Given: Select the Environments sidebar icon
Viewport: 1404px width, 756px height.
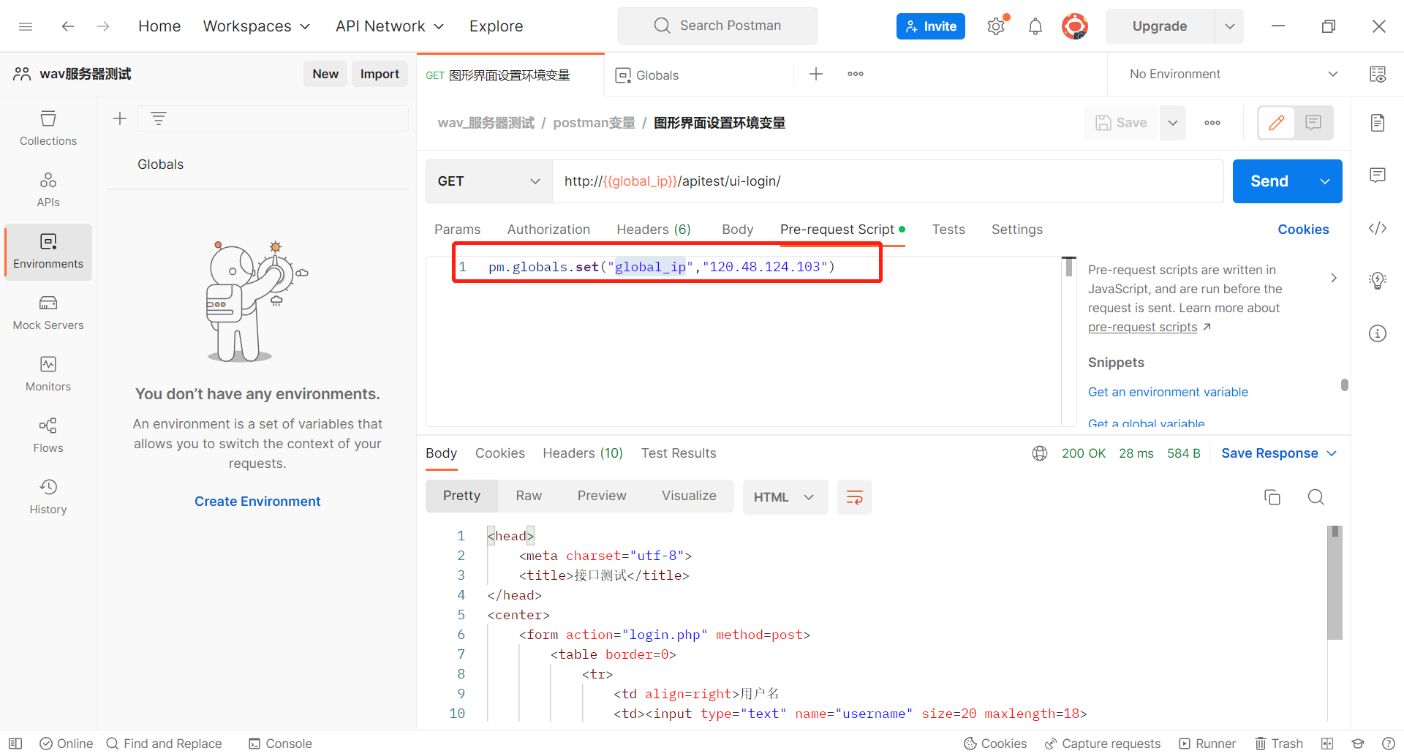Looking at the screenshot, I should (48, 252).
